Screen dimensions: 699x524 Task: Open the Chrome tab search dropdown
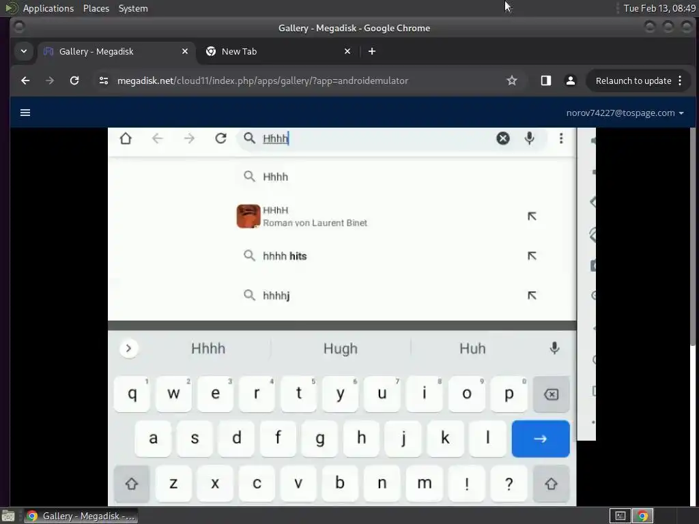(x=24, y=51)
